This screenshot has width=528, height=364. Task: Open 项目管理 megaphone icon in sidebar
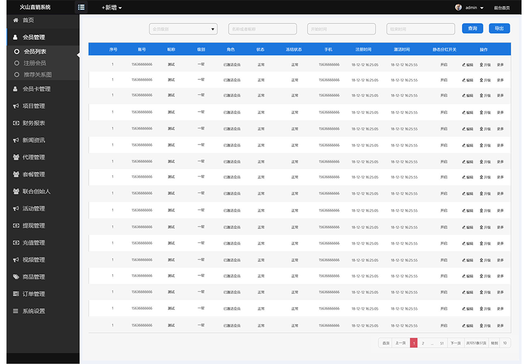click(x=15, y=106)
